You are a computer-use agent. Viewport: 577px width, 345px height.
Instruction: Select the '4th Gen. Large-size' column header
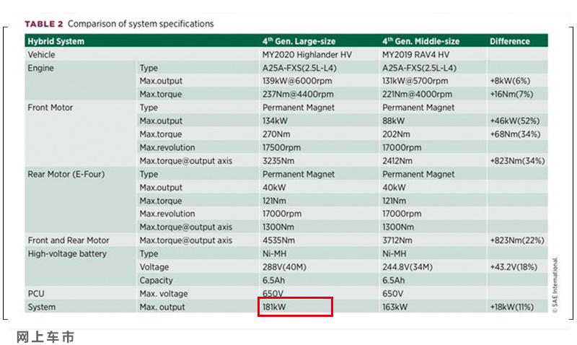(299, 41)
